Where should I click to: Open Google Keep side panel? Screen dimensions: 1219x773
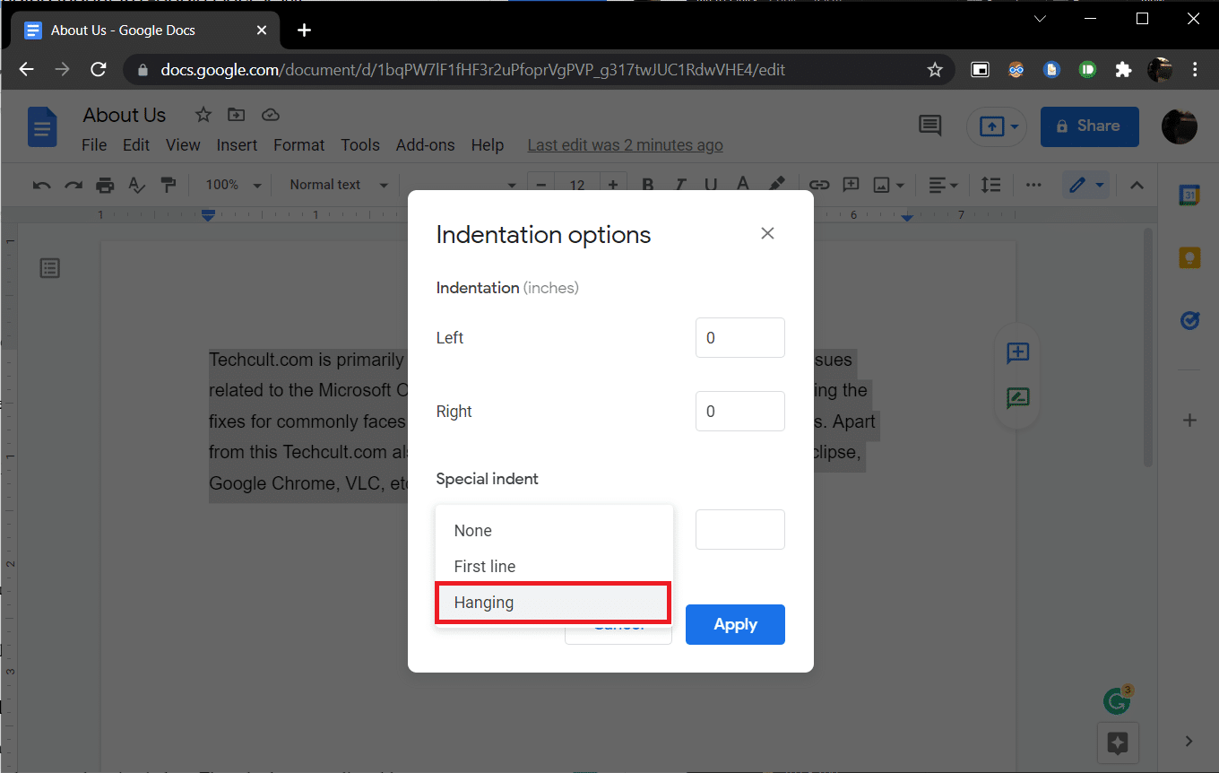[1189, 257]
